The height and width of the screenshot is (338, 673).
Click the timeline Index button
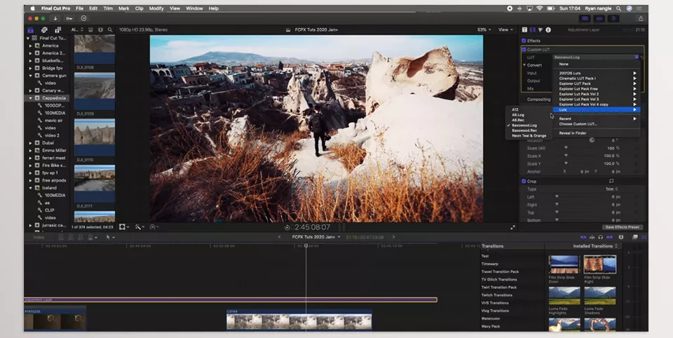tap(39, 237)
